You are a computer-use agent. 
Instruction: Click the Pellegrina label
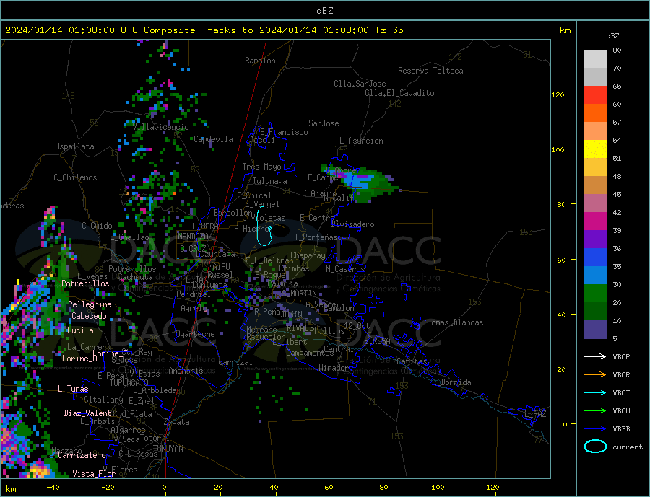90,304
